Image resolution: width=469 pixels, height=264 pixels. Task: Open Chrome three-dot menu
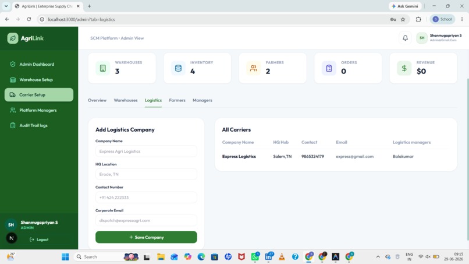462,19
